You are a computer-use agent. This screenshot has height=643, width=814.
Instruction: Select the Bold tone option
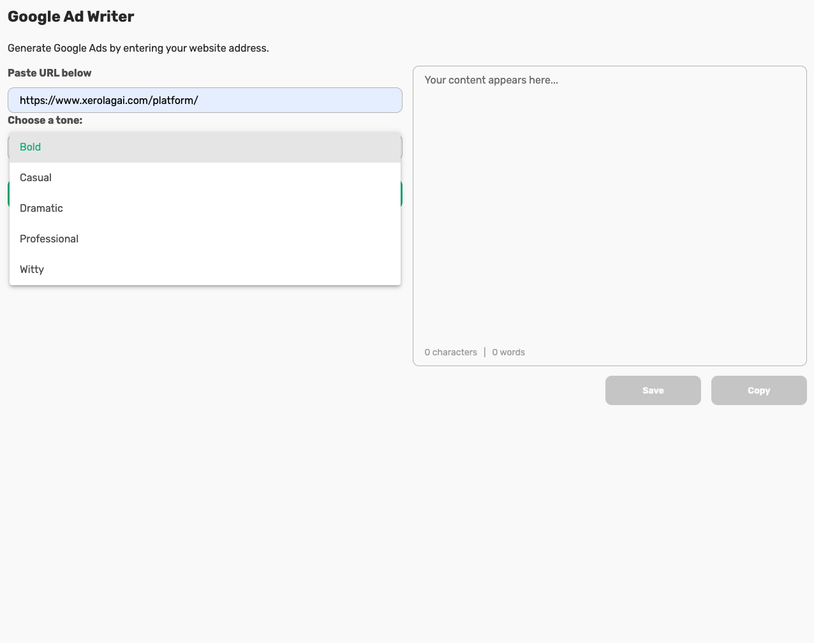pyautogui.click(x=205, y=147)
